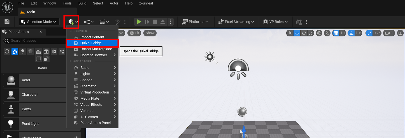Expand the Volumes submenu
The height and width of the screenshot is (138, 405).
tap(92, 111)
